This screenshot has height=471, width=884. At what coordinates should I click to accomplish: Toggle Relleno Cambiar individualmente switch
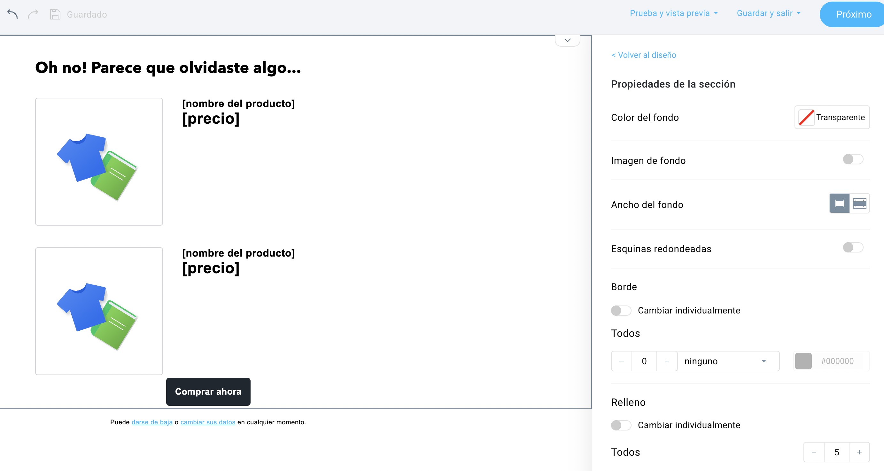point(621,425)
